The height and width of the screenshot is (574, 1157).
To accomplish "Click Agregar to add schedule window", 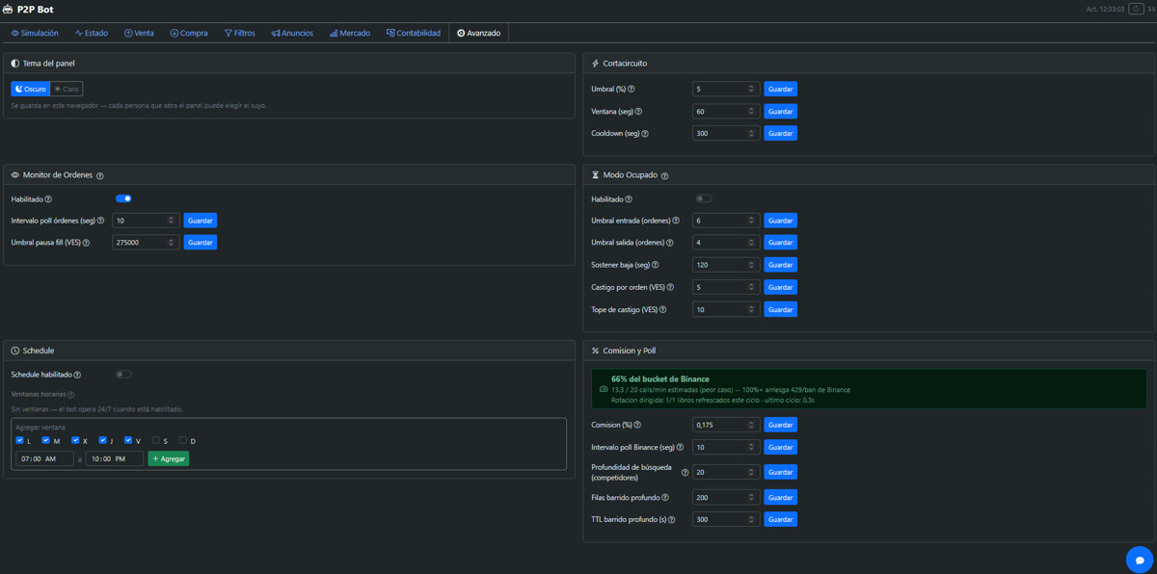I will [x=169, y=458].
